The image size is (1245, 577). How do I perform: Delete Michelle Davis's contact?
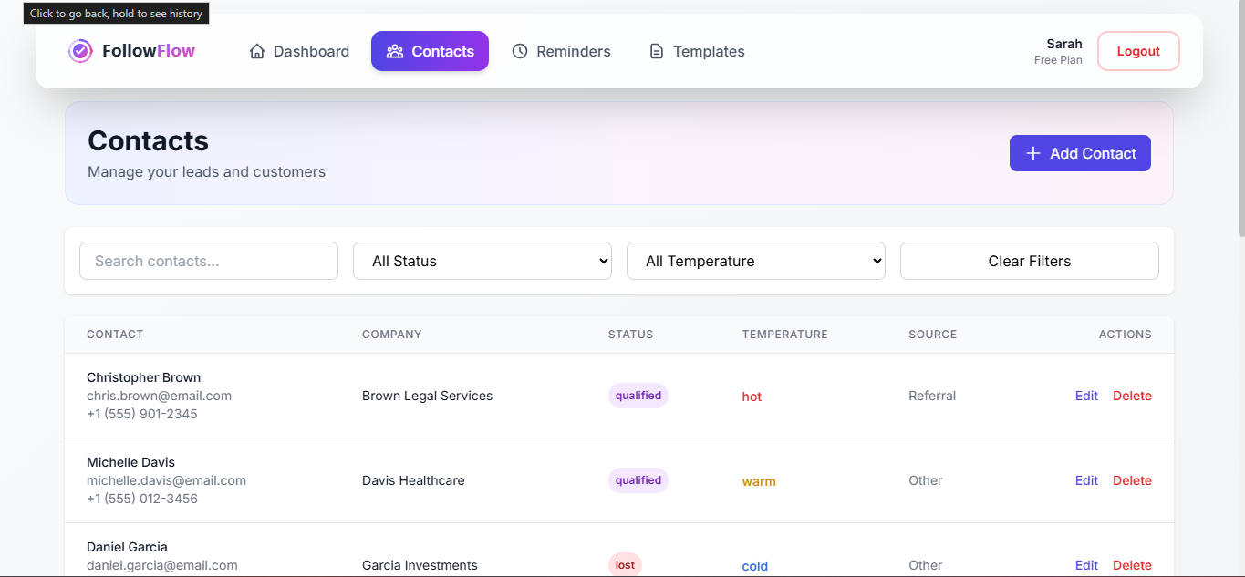1132,480
